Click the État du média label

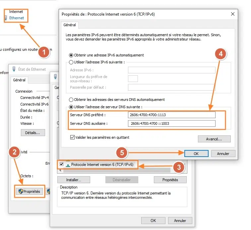click(x=32, y=111)
